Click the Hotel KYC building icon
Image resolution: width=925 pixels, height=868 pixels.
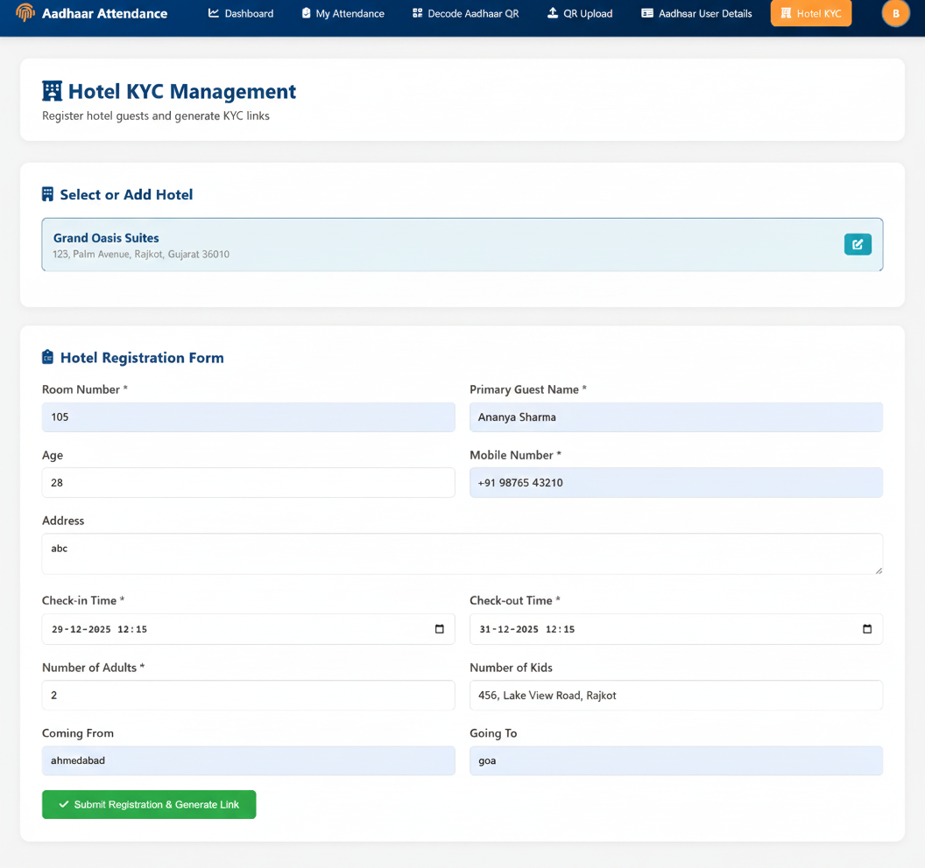click(x=786, y=13)
